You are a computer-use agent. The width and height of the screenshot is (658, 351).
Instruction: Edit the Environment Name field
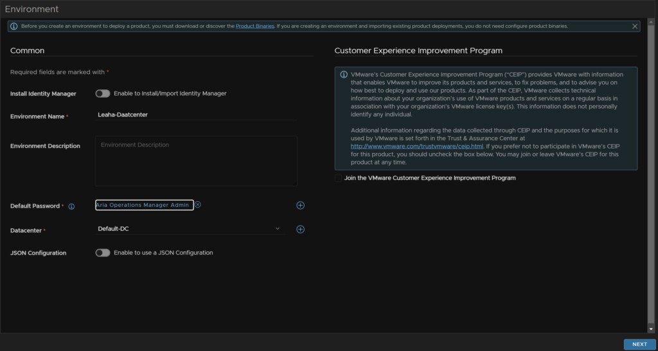pyautogui.click(x=197, y=114)
